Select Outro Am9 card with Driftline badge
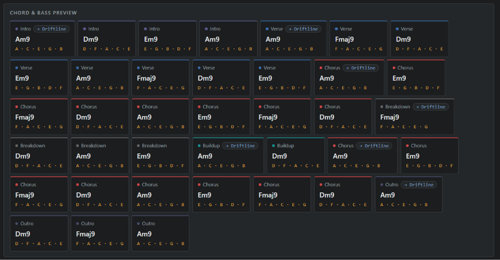 click(x=409, y=195)
